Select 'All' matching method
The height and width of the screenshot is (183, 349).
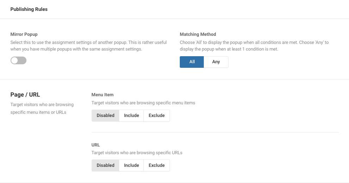point(192,62)
